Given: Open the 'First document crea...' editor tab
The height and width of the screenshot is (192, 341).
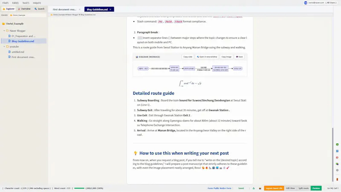Looking at the screenshot, I should [x=64, y=9].
